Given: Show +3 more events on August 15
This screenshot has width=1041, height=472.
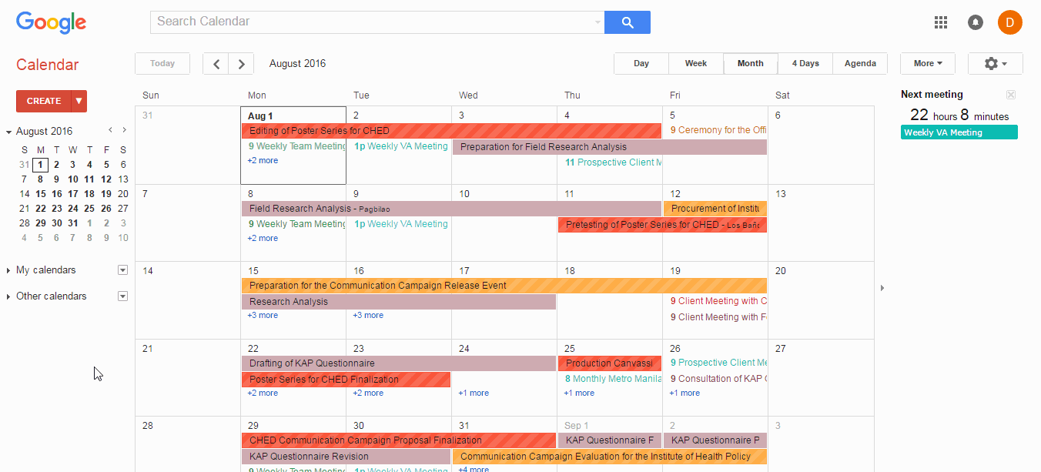Looking at the screenshot, I should click(263, 316).
